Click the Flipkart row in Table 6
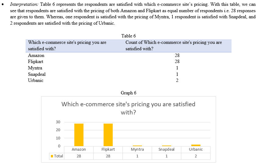The height and width of the screenshot is (165, 262). [x=129, y=61]
